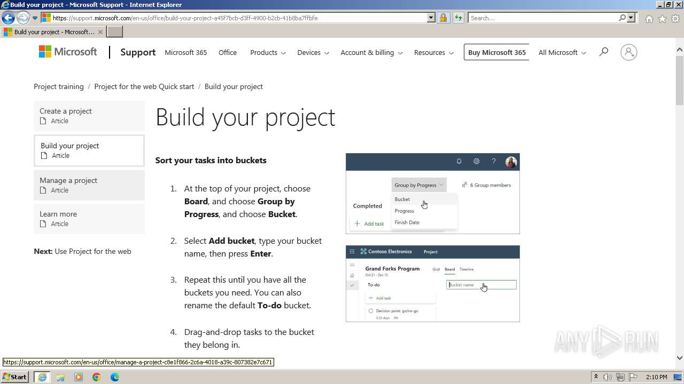Expand the Devices menu

coord(313,52)
